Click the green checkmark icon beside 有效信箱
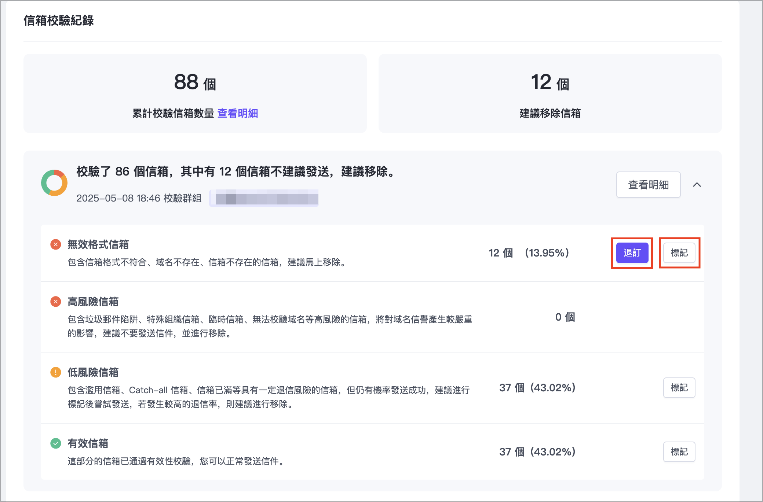Screen dimensions: 763x502 tap(55, 443)
